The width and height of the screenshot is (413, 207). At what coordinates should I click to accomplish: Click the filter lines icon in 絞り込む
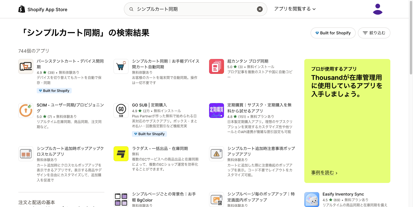(365, 33)
